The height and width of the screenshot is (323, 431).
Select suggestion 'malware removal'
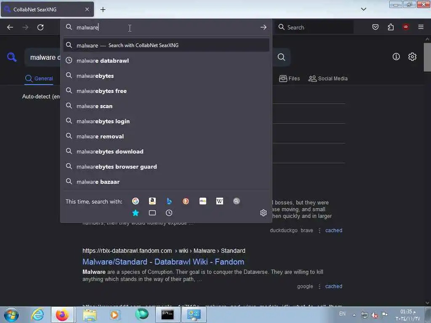tap(166, 136)
